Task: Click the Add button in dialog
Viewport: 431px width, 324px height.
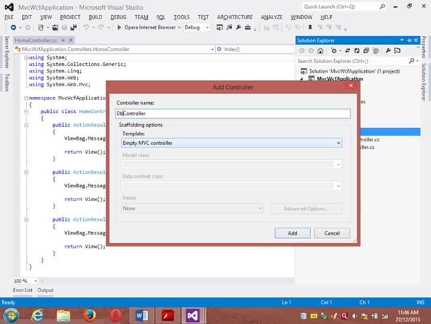Action: [x=292, y=233]
